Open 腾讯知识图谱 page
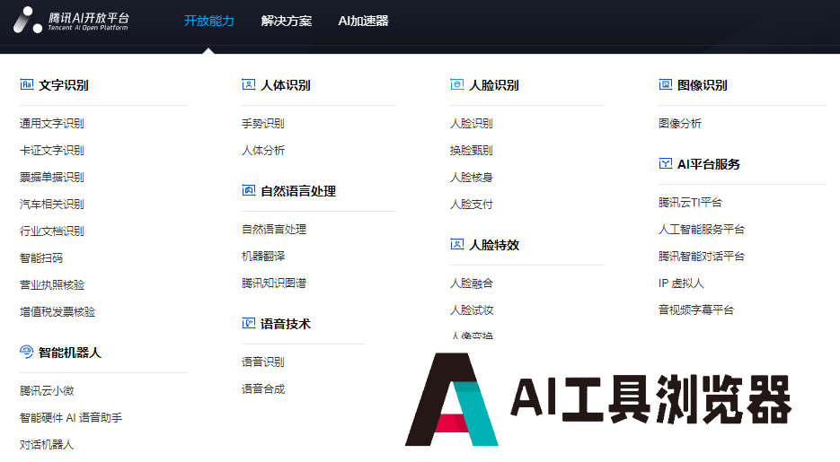Viewport: 840px width, 462px height. 274,283
